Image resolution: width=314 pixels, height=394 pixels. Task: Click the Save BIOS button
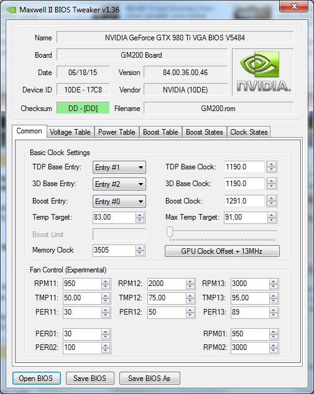tap(90, 378)
